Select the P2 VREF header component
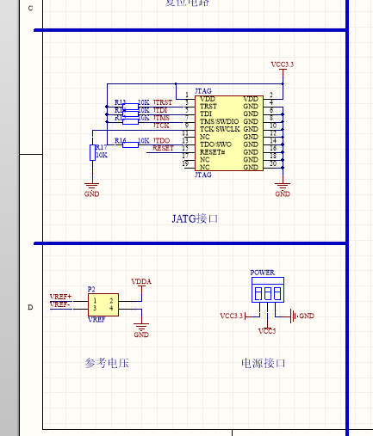 pyautogui.click(x=103, y=304)
